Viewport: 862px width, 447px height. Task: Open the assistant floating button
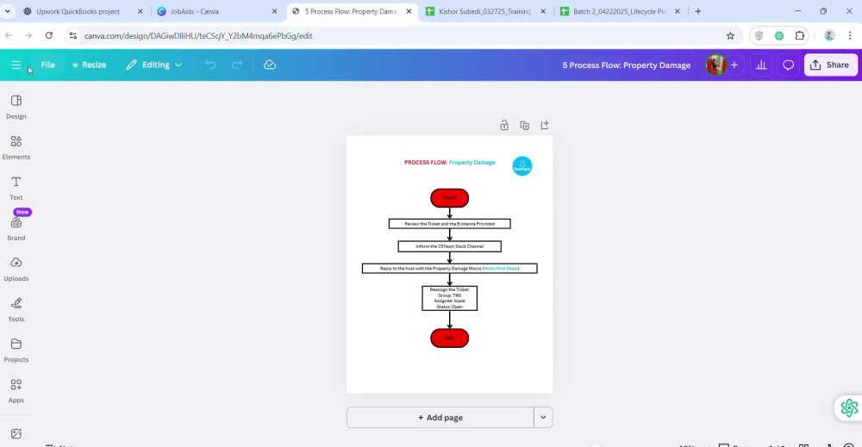(849, 408)
